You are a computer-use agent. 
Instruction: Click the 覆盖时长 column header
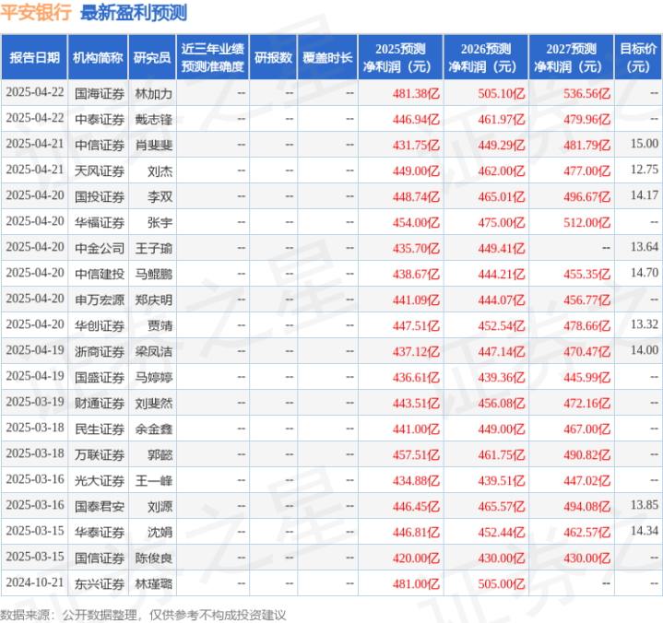coord(327,57)
